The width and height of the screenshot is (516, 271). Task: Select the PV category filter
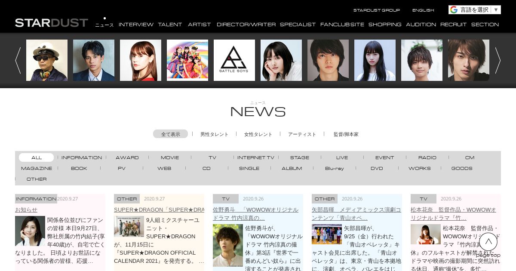pos(122,168)
